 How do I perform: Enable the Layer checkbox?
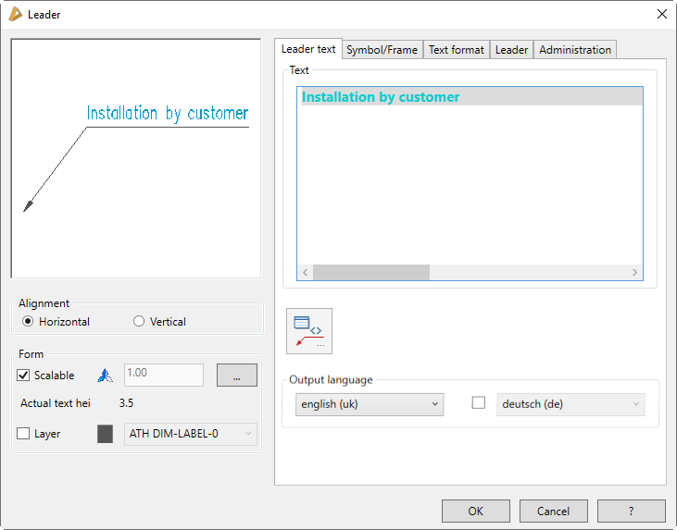[24, 433]
